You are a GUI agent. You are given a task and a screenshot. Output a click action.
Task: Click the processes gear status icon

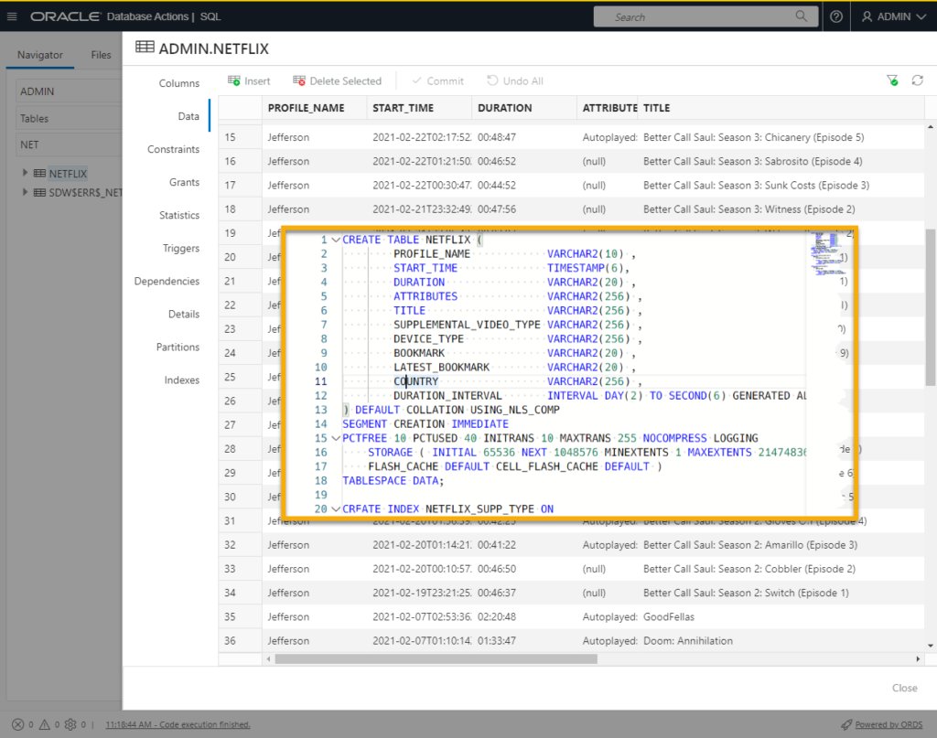point(70,724)
